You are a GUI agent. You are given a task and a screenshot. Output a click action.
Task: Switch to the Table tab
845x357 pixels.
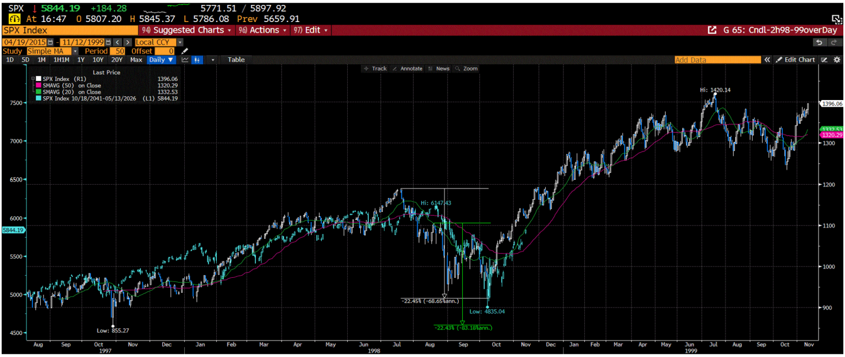[x=236, y=59]
